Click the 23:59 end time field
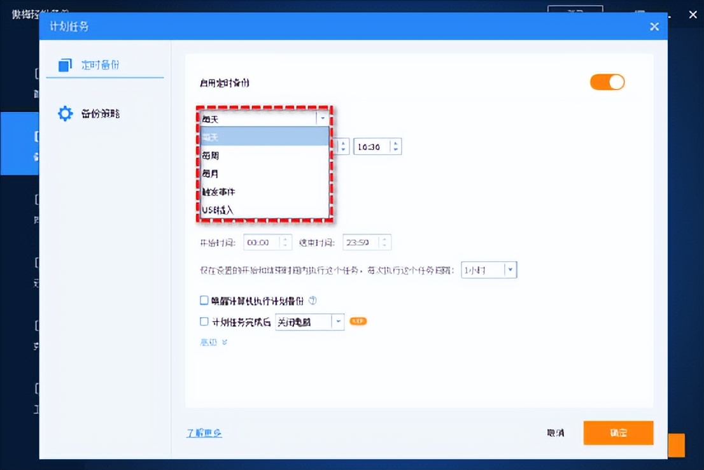Screen dimensions: 704x470 (x=363, y=242)
